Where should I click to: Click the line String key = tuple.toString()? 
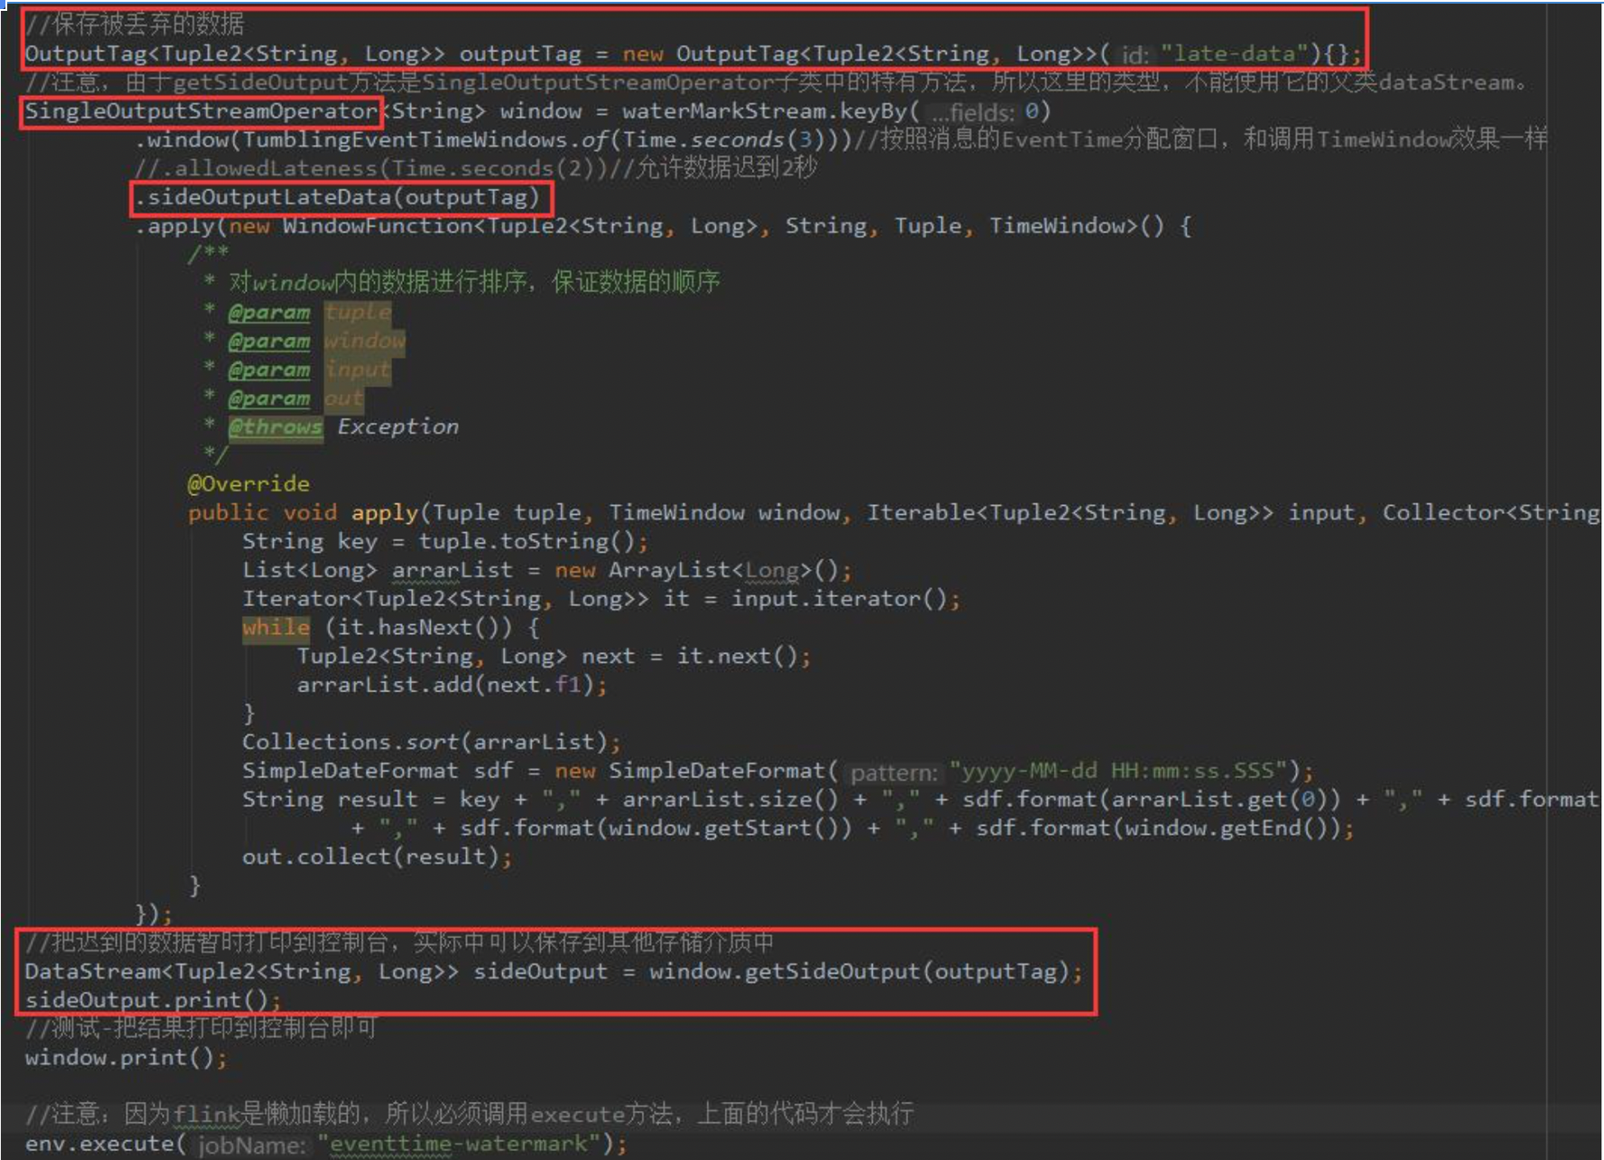(x=444, y=542)
